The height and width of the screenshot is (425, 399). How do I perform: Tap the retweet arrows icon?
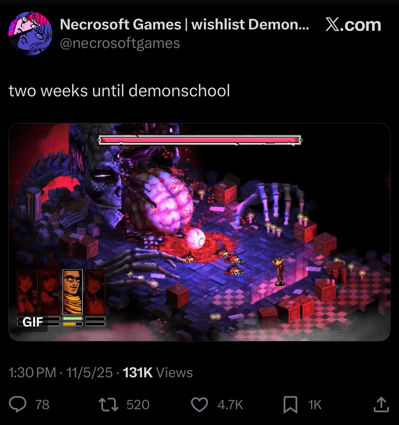click(108, 405)
